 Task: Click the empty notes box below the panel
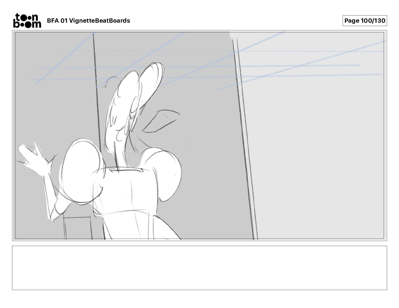tap(199, 268)
